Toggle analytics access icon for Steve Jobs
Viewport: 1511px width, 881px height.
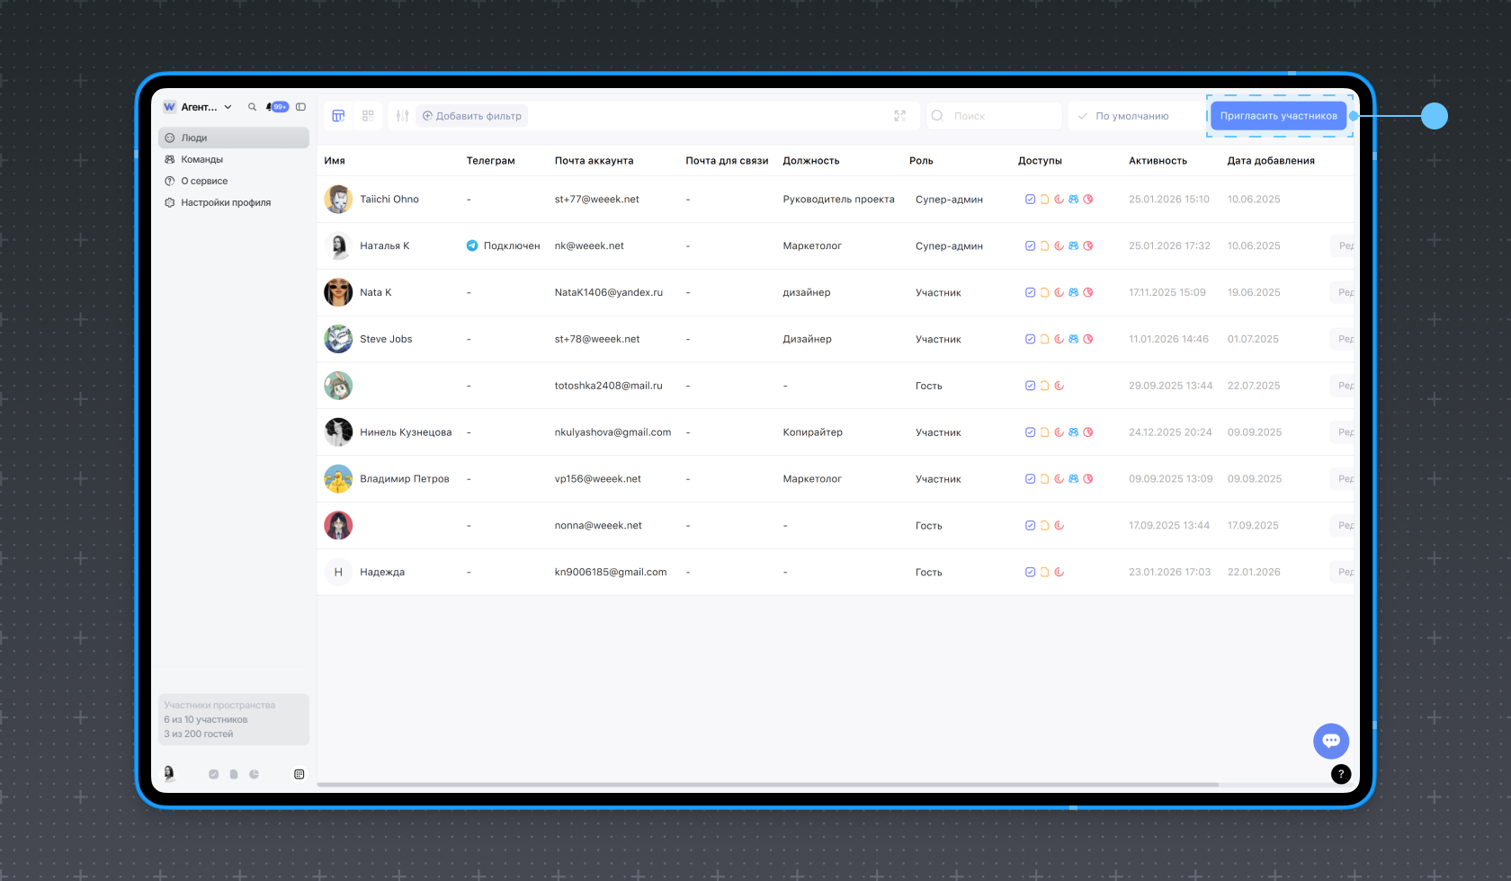[1088, 339]
